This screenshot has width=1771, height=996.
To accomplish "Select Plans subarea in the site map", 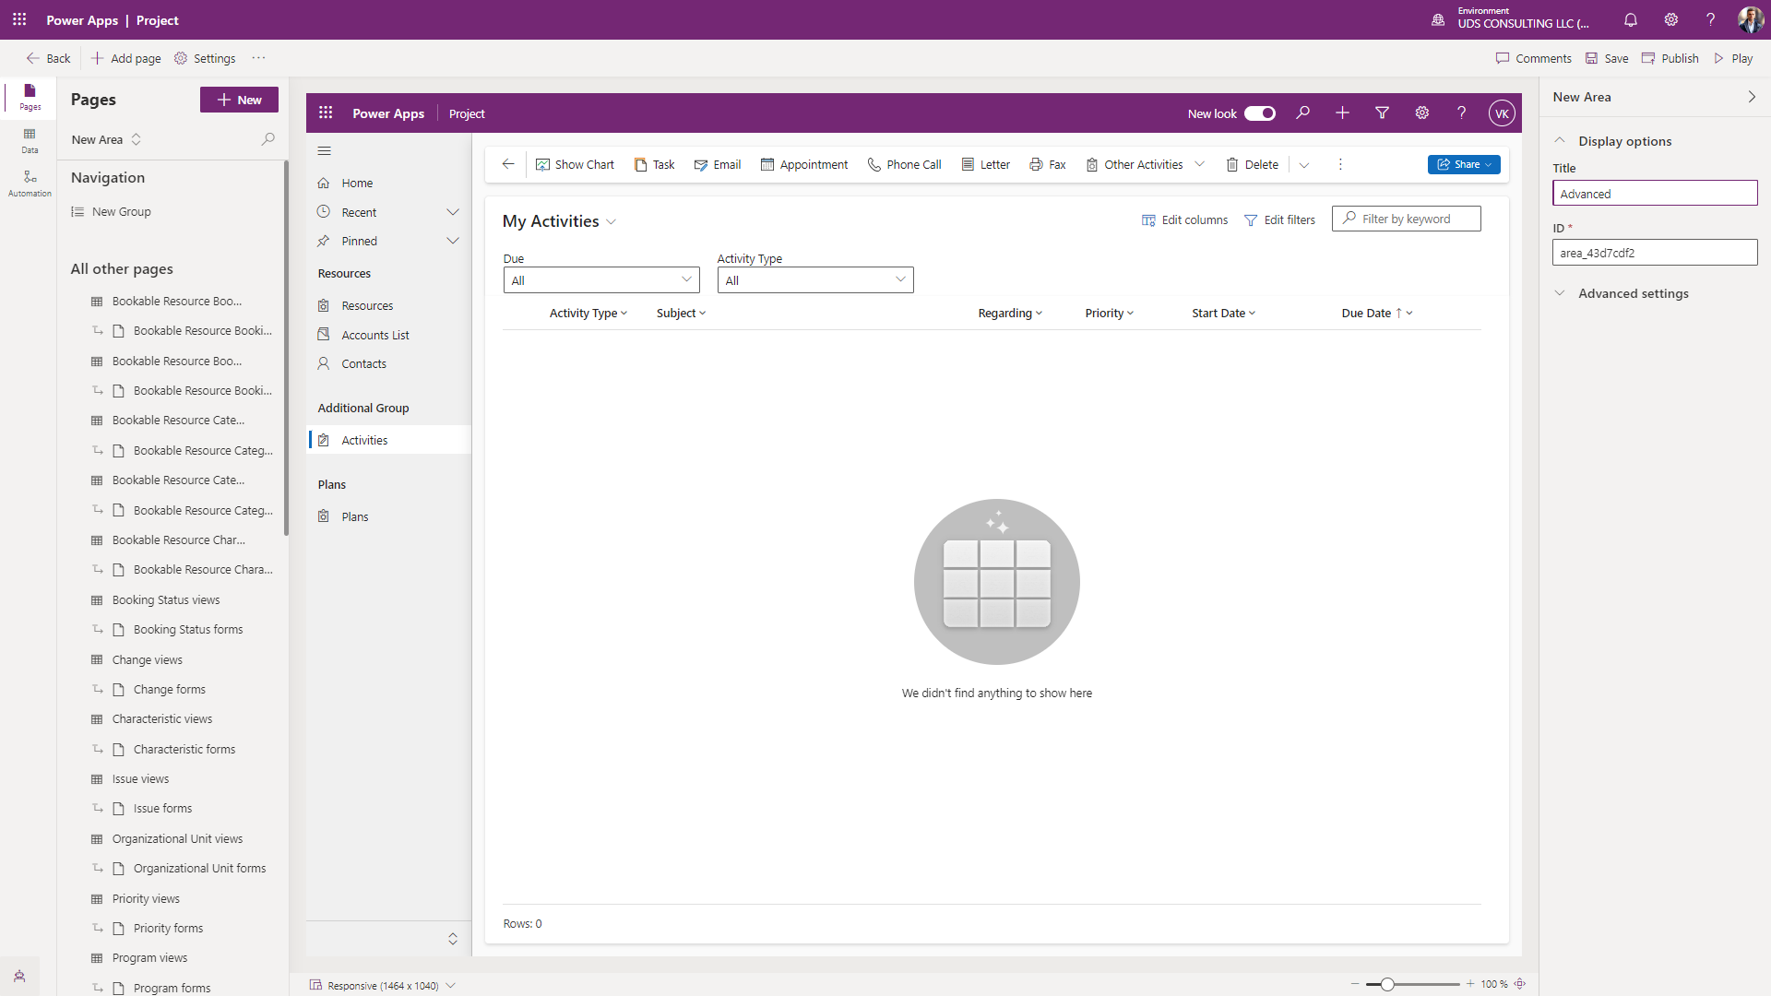I will tap(388, 516).
